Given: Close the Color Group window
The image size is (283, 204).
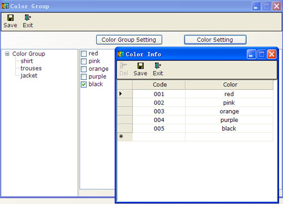Looking at the screenshot, I should (x=277, y=6).
